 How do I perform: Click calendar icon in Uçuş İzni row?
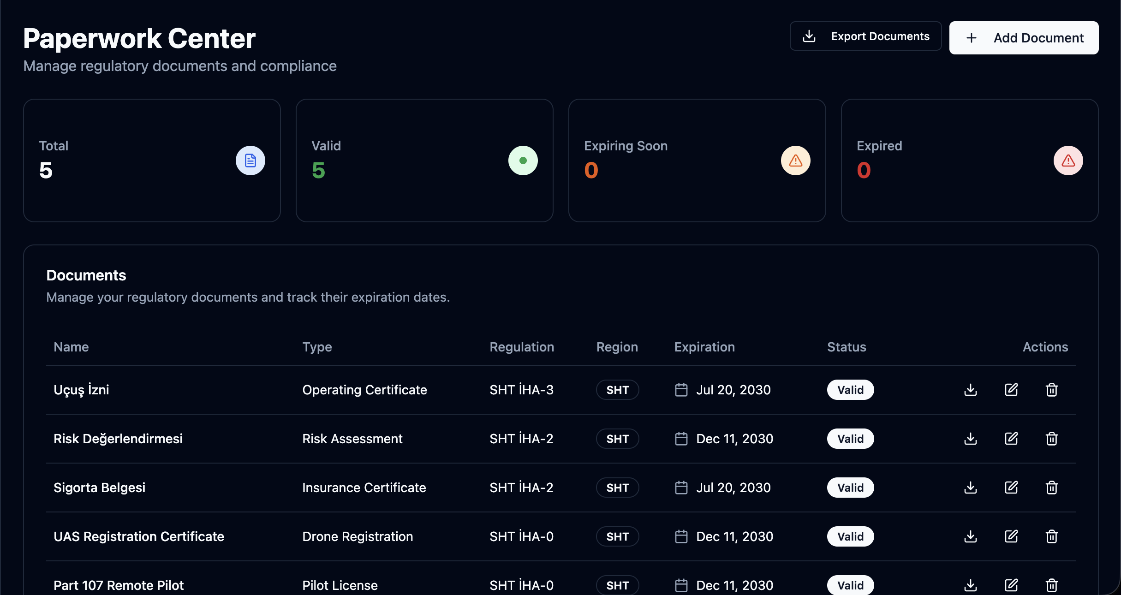(681, 390)
